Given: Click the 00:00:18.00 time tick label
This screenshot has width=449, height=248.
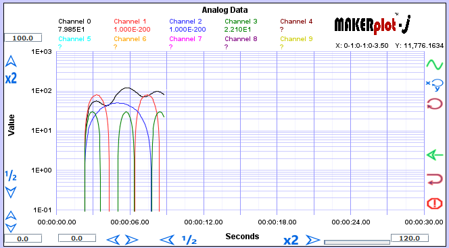Looking at the screenshot, I should (277, 222).
